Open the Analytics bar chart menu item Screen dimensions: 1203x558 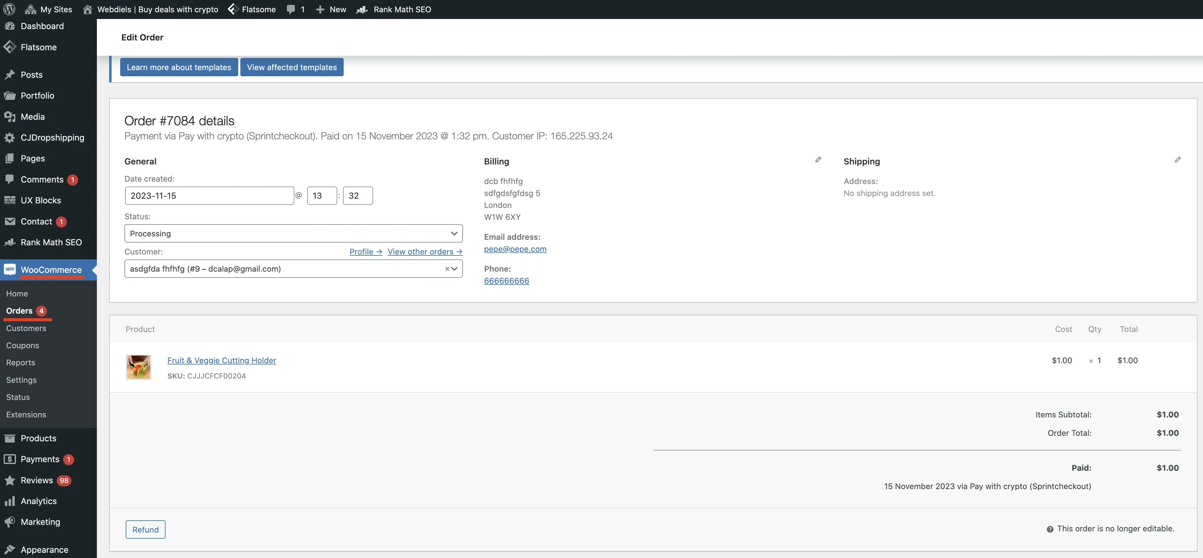(38, 501)
